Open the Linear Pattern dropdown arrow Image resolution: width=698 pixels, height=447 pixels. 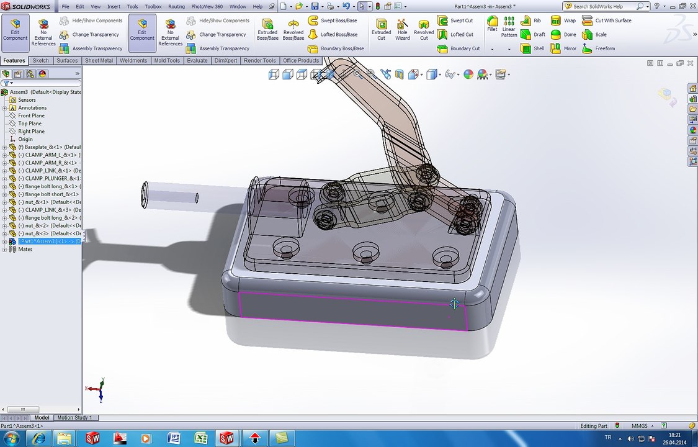click(x=509, y=49)
